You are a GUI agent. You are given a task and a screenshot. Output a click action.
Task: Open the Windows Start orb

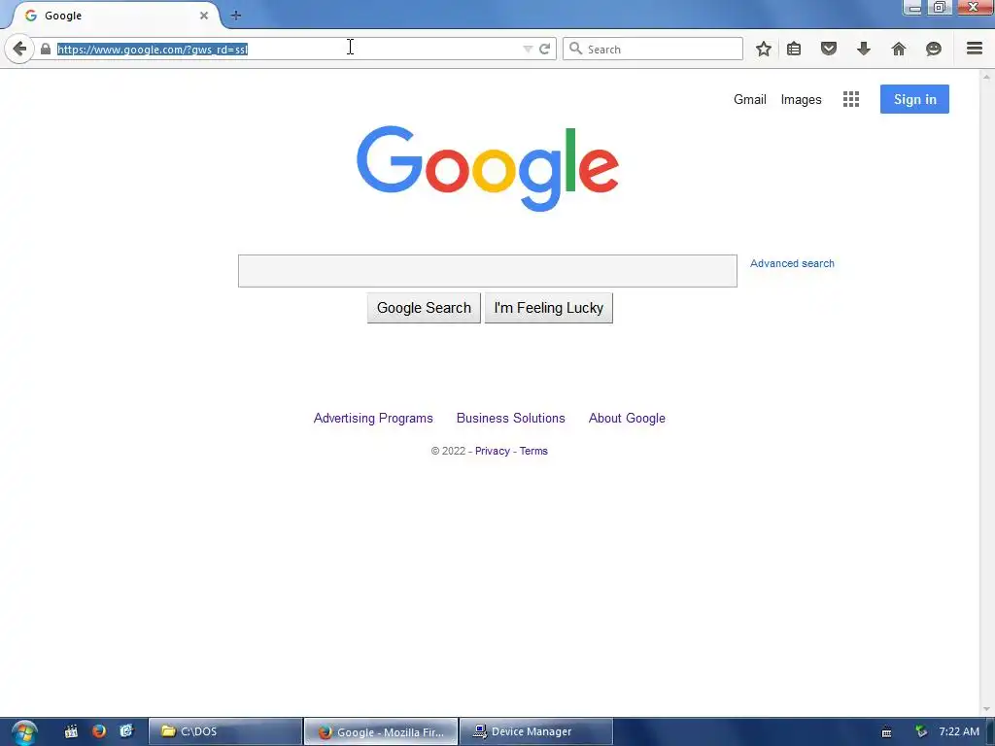[x=24, y=732]
